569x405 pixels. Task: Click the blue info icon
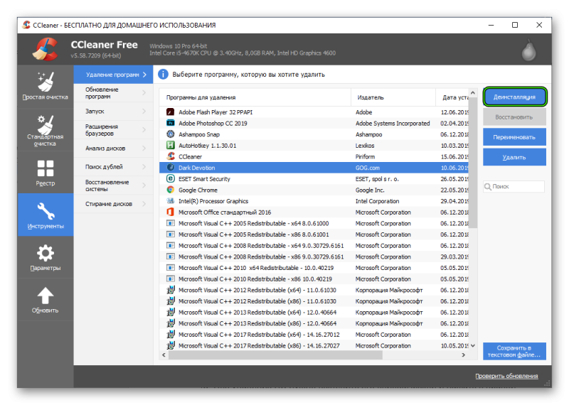[x=164, y=75]
